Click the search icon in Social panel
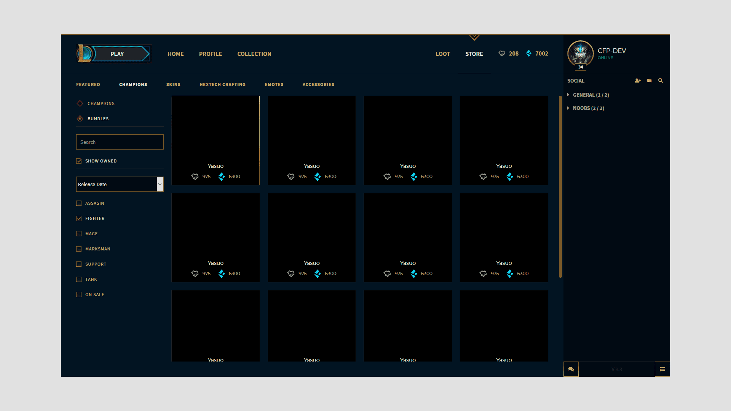The height and width of the screenshot is (411, 731). tap(661, 81)
